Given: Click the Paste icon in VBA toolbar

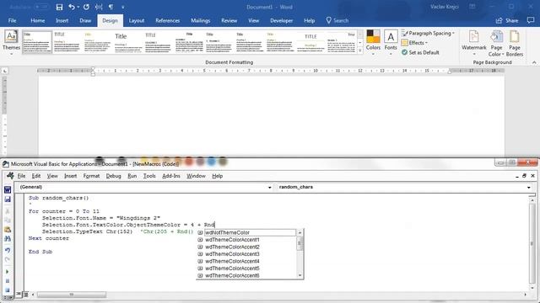Looking at the screenshot, I should point(8,229).
